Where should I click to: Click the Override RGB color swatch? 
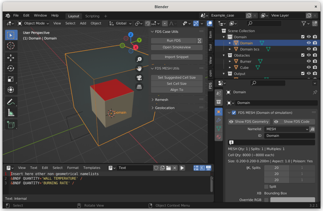click(x=293, y=200)
